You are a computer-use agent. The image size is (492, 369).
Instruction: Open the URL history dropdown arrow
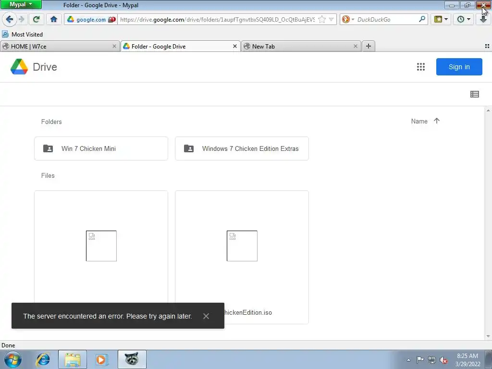pos(331,19)
